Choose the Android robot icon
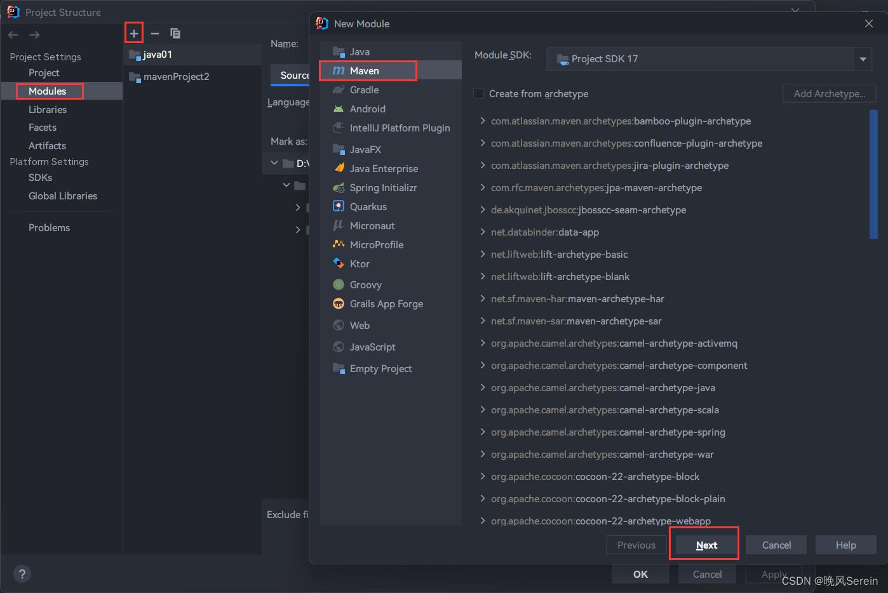This screenshot has width=888, height=593. click(x=339, y=109)
